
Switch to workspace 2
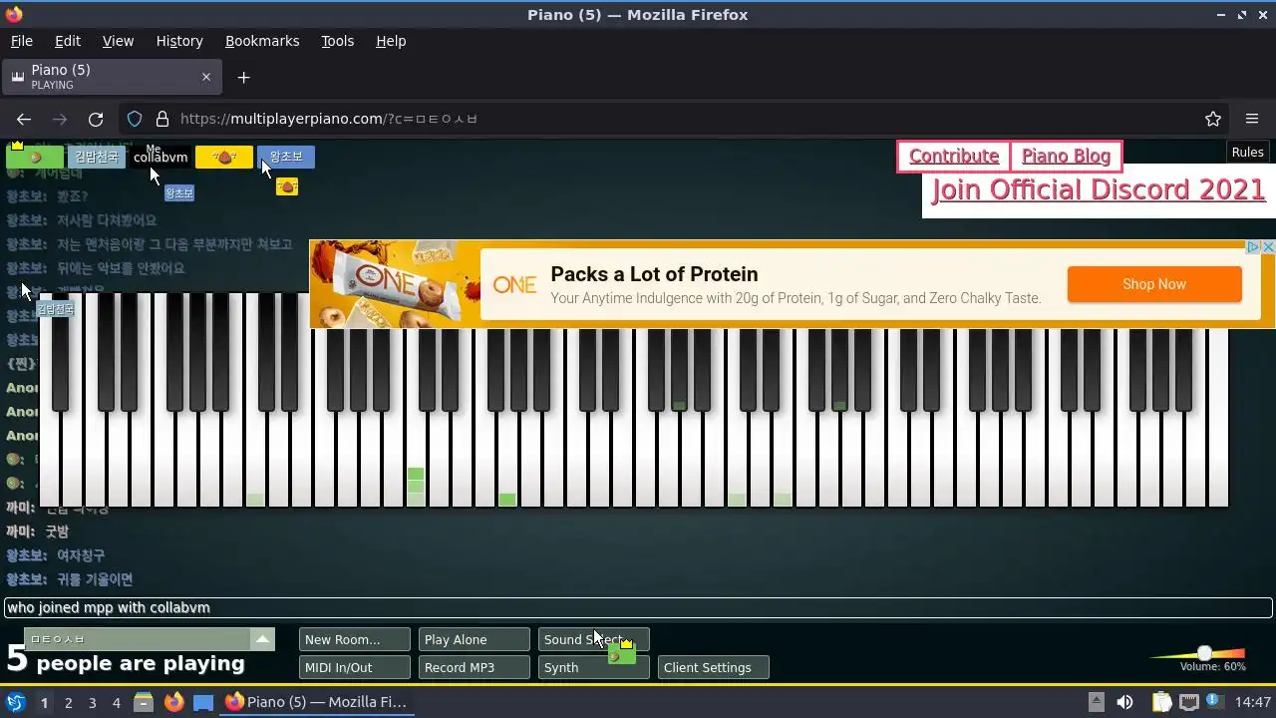click(68, 702)
